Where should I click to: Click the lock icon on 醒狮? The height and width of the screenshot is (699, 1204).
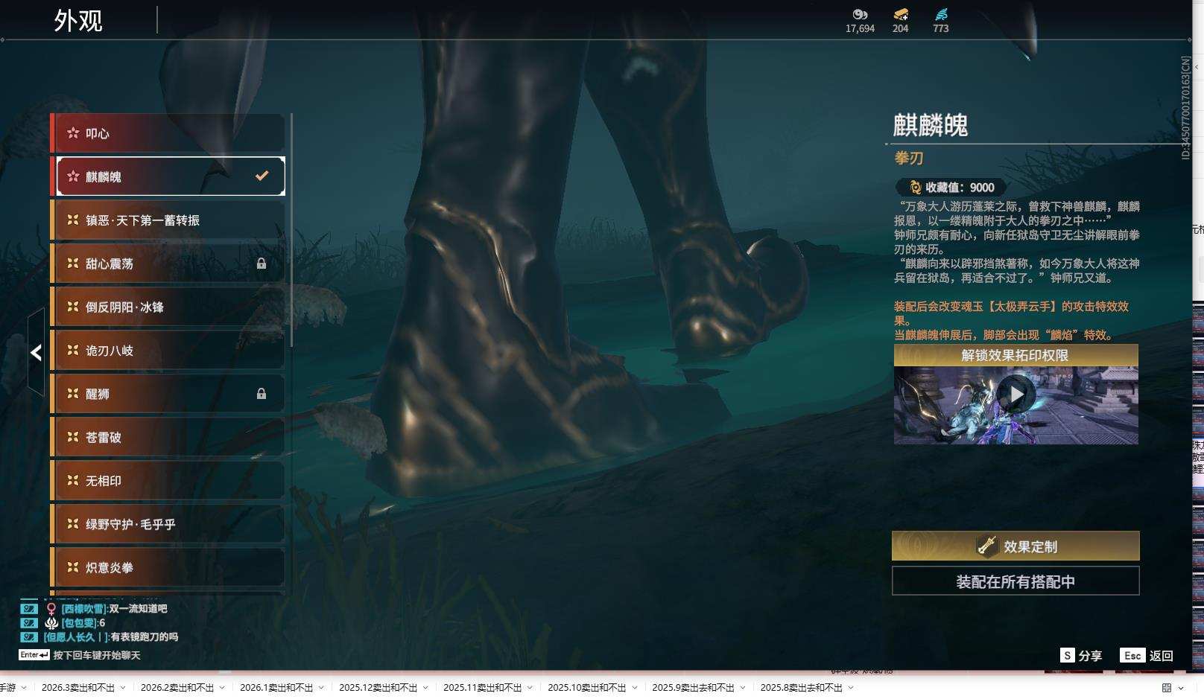point(262,394)
